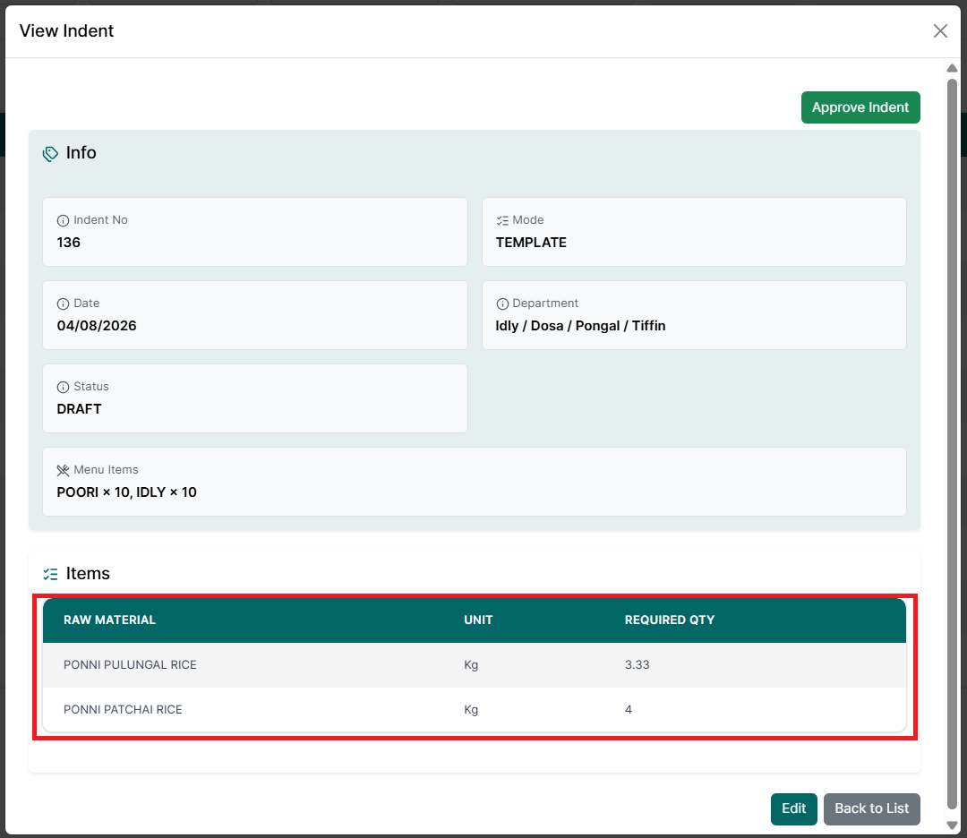Click the info icon beside Status
This screenshot has height=838, width=967.
pos(63,388)
